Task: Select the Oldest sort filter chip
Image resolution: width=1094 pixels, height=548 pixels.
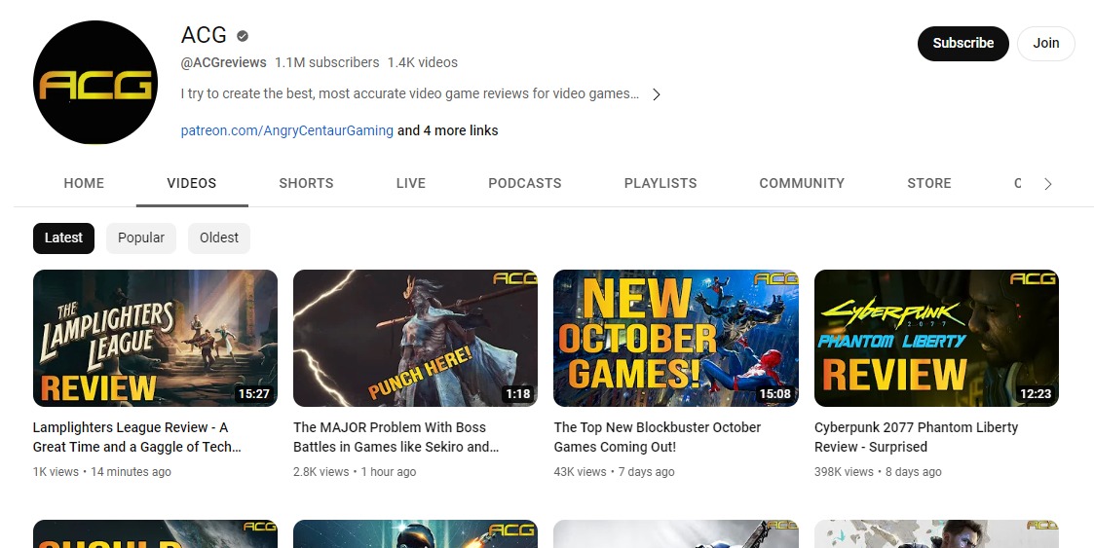Action: click(219, 237)
